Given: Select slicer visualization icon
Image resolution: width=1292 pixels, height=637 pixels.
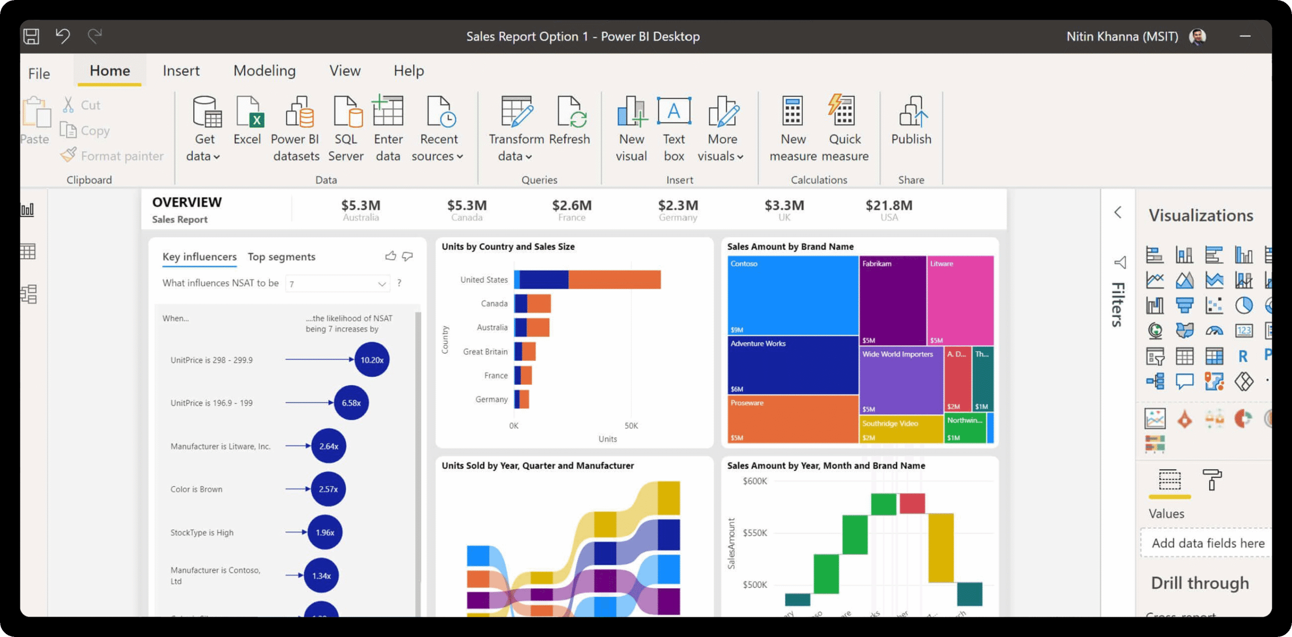Looking at the screenshot, I should click(x=1155, y=356).
